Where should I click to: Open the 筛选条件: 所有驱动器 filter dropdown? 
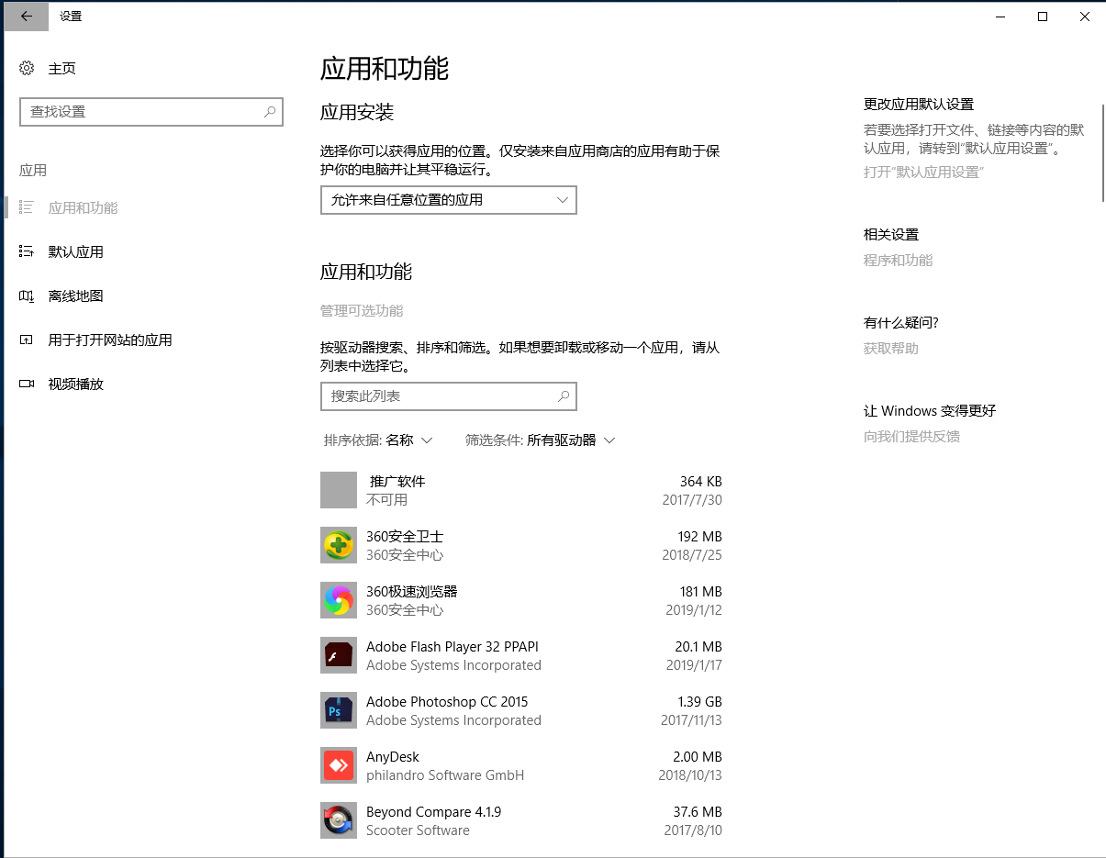pos(541,440)
